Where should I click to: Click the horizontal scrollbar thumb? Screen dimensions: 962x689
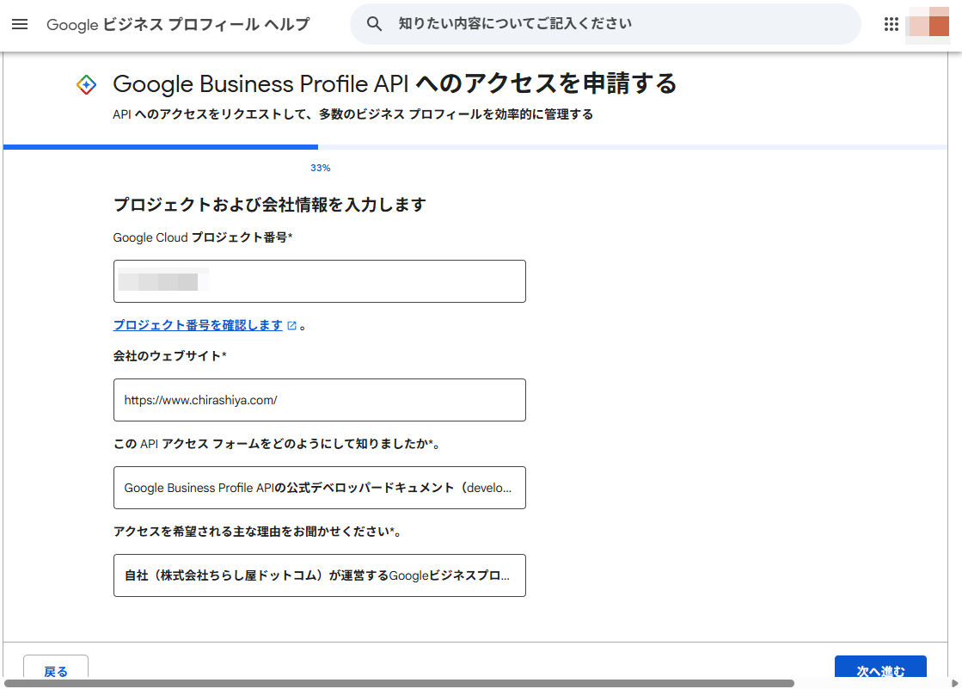tap(399, 684)
